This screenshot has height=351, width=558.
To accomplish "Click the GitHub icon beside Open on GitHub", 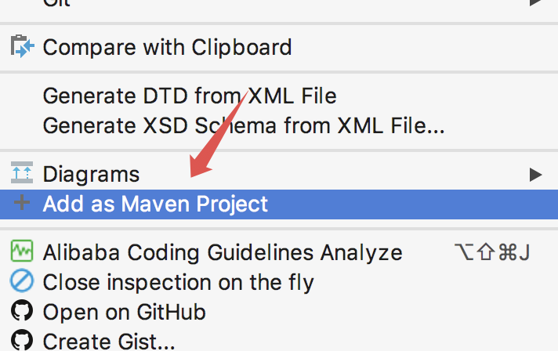I will pos(22,312).
